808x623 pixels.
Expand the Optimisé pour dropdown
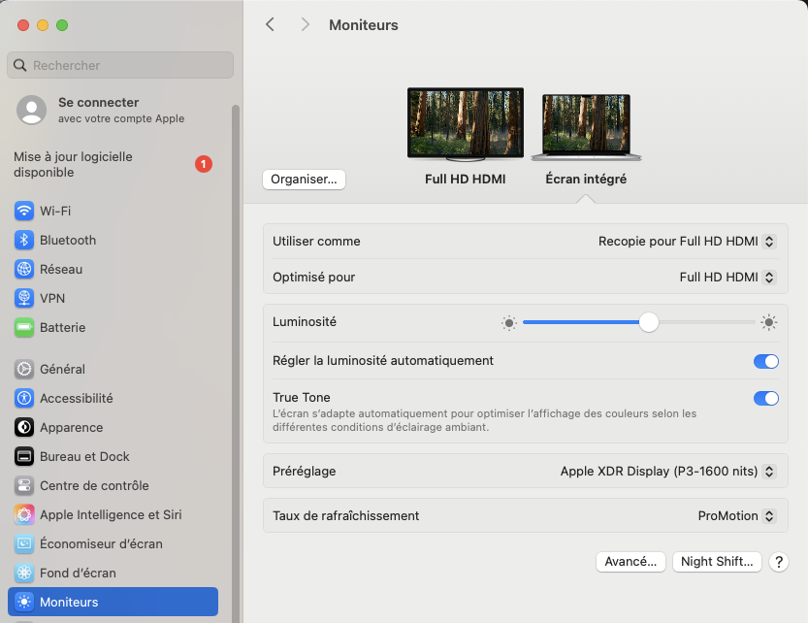click(727, 278)
